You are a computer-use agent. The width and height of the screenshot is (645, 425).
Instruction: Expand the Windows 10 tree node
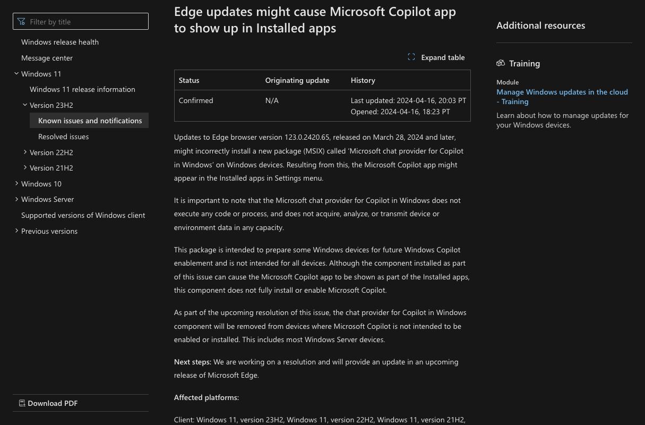[16, 184]
